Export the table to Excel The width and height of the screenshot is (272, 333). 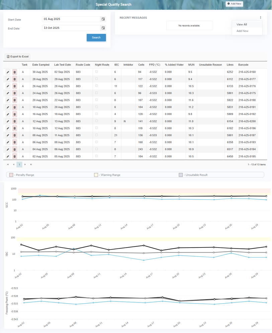tap(17, 57)
